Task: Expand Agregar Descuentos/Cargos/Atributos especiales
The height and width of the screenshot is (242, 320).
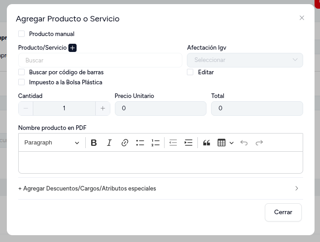Action: pos(160,188)
